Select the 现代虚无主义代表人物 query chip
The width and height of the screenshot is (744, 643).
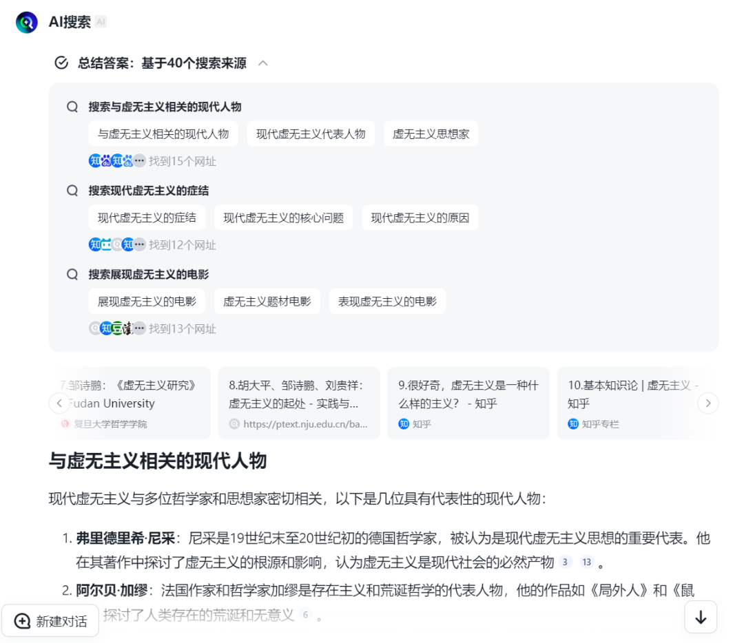click(x=311, y=134)
